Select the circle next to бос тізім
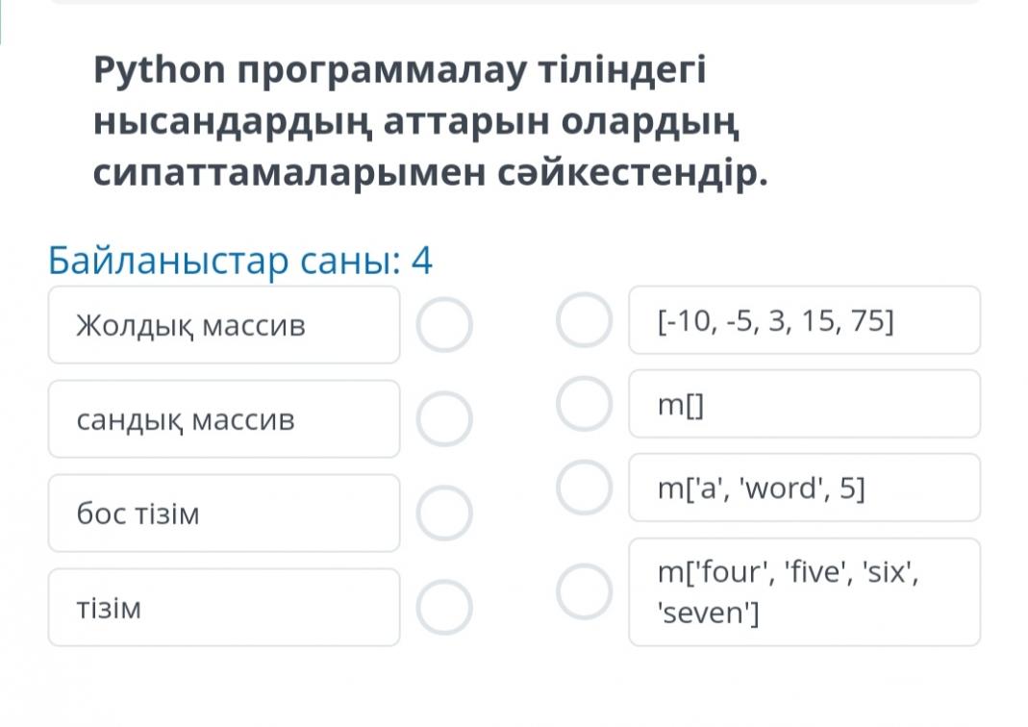1028x727 pixels. coord(444,514)
